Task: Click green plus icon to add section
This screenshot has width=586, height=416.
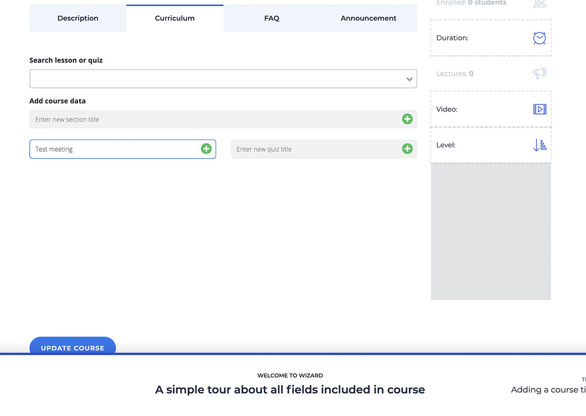Action: click(407, 119)
